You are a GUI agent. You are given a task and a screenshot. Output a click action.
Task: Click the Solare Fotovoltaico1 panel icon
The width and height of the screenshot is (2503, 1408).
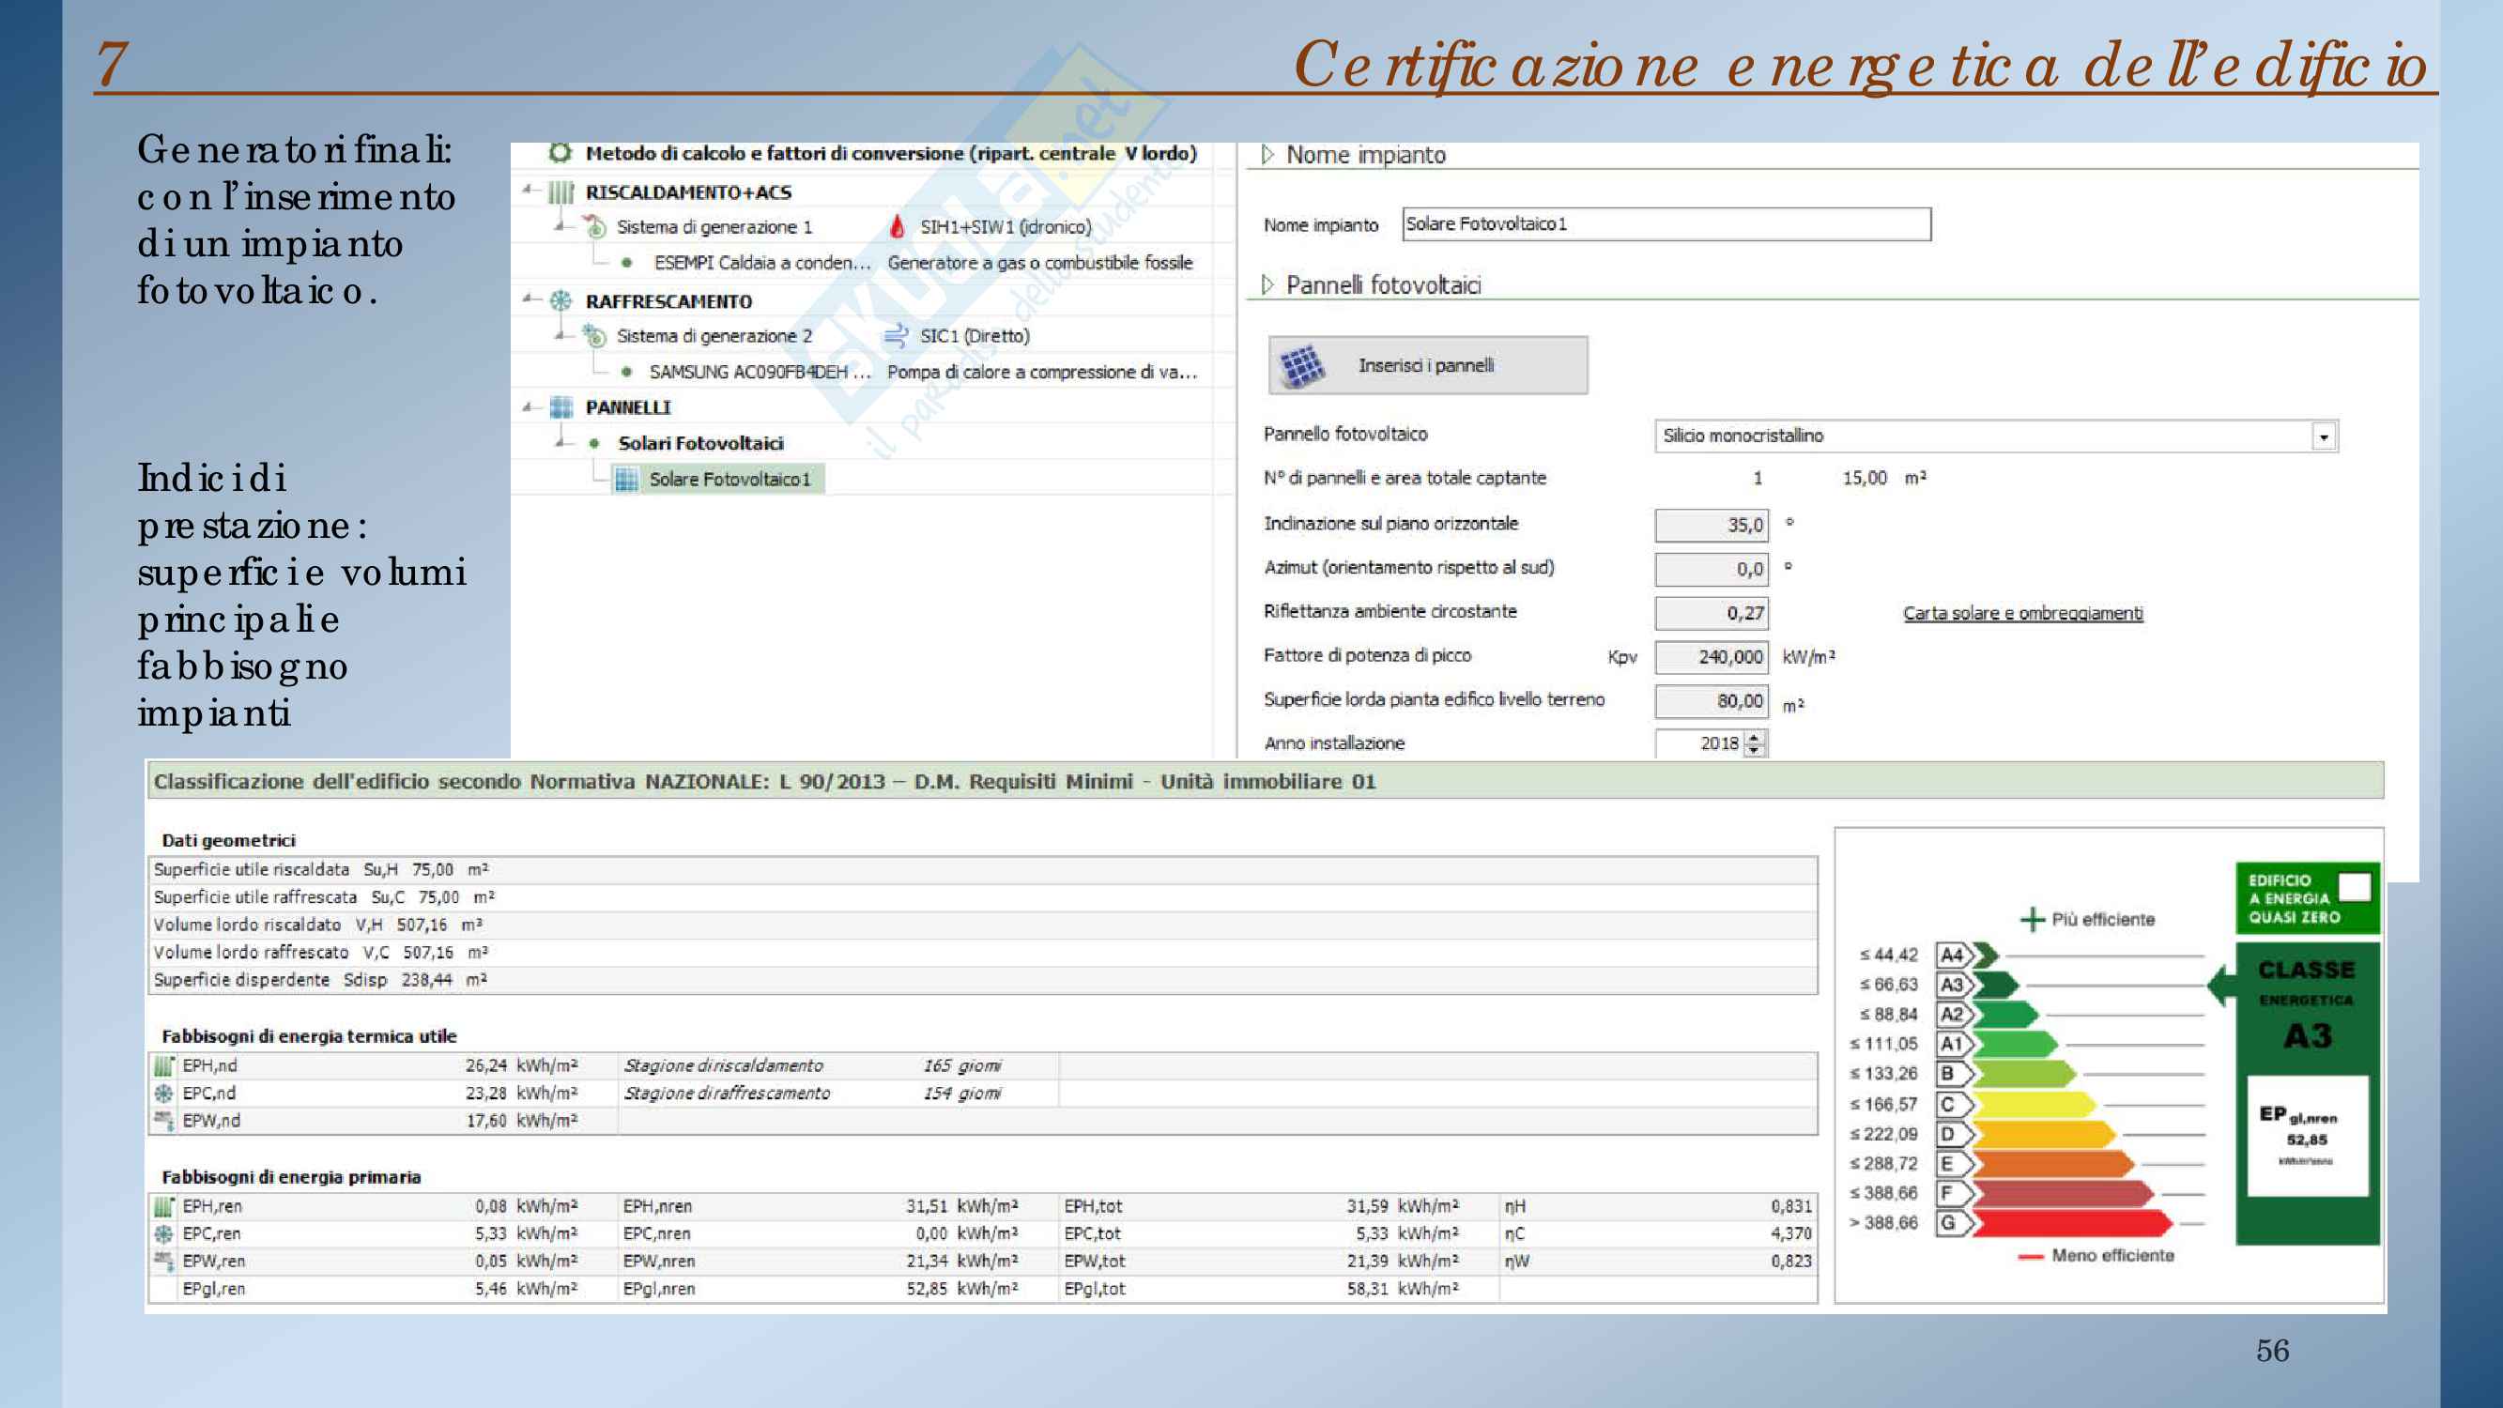pos(627,479)
